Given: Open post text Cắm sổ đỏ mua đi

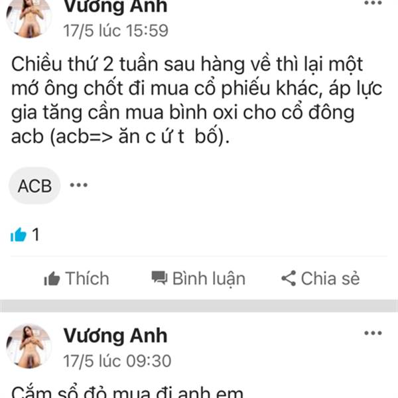Looking at the screenshot, I should tap(127, 392).
